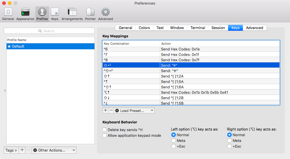The width and height of the screenshot is (290, 159).
Task: Focus the profile Search field
Action: [x=49, y=31]
